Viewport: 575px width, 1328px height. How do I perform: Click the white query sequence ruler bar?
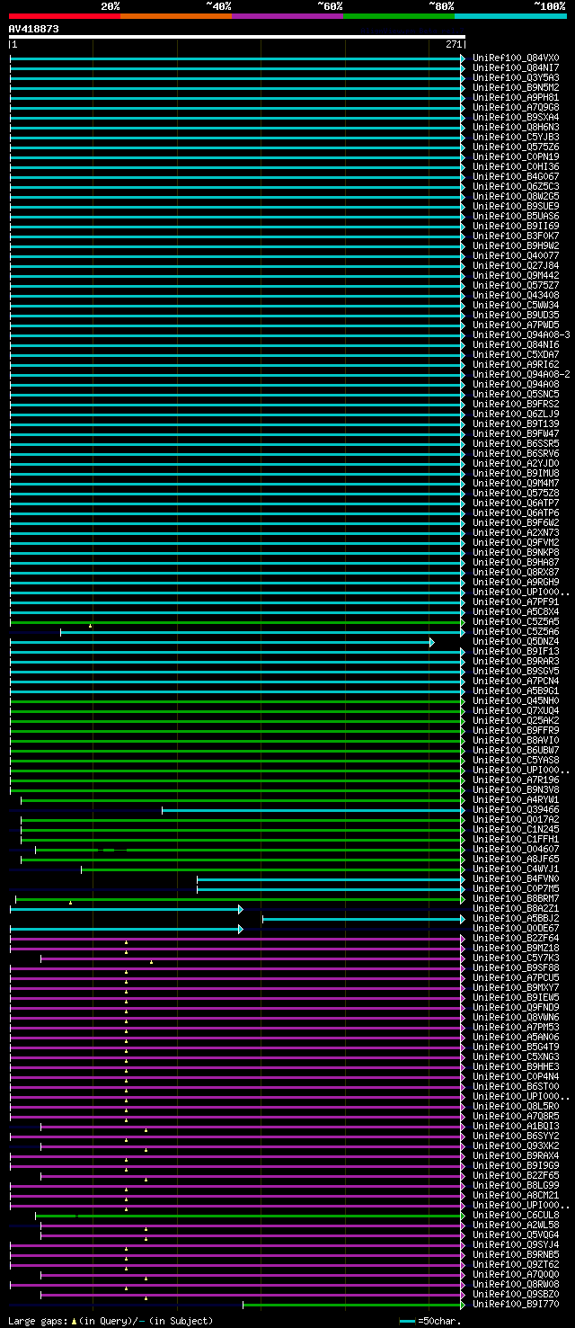pyautogui.click(x=237, y=37)
